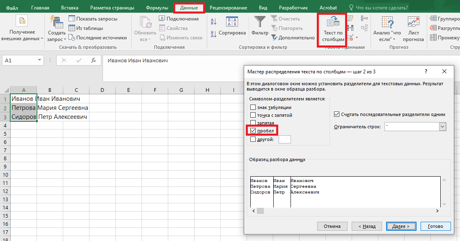Switch to the Вставка (Insert) tab
Image resolution: width=460 pixels, height=241 pixels.
tap(70, 8)
